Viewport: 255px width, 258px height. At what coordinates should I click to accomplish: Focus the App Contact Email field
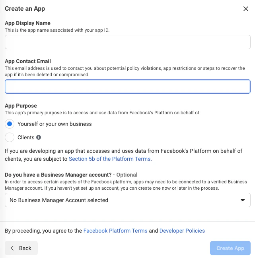point(127,87)
